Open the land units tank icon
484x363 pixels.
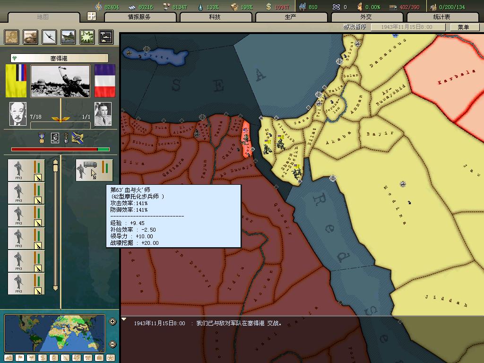point(31,37)
